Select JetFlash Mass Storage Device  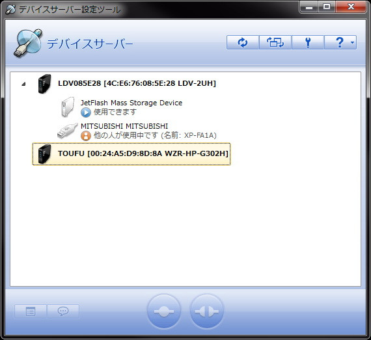click(131, 103)
